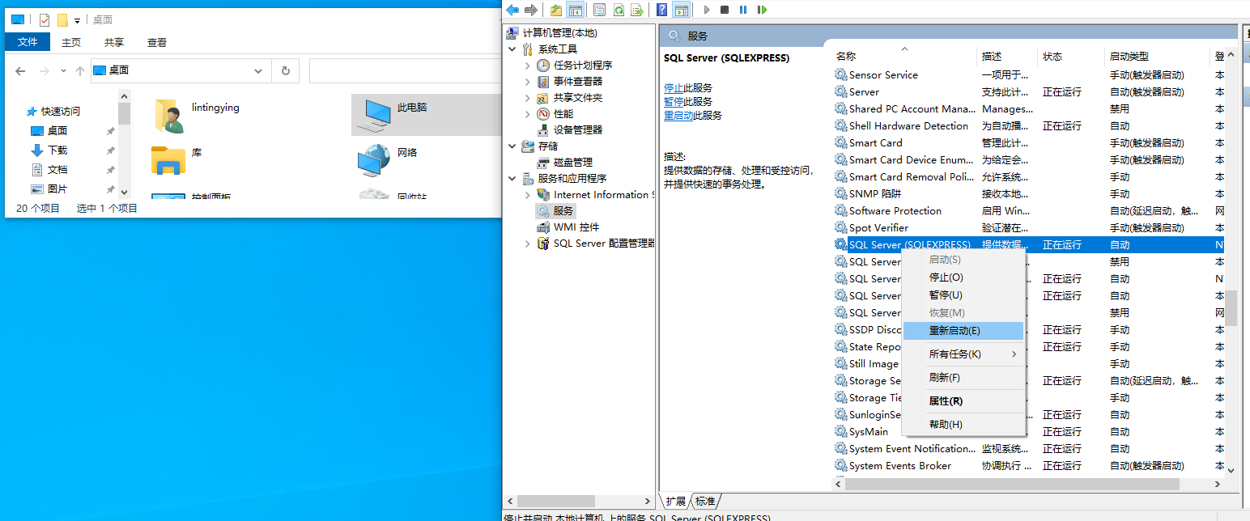Screen dimensions: 1250x521
Task: Click the Stop Service square icon
Action: (725, 10)
